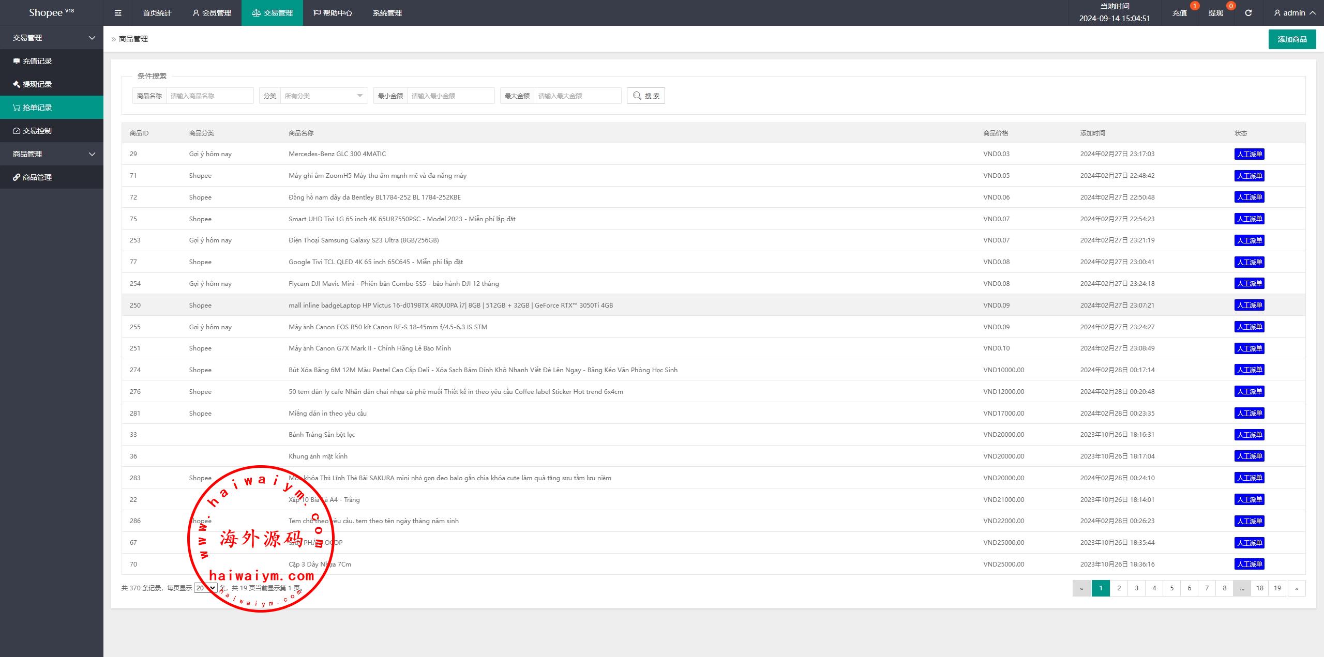1324x657 pixels.
Task: Go to page 4
Action: tap(1154, 588)
